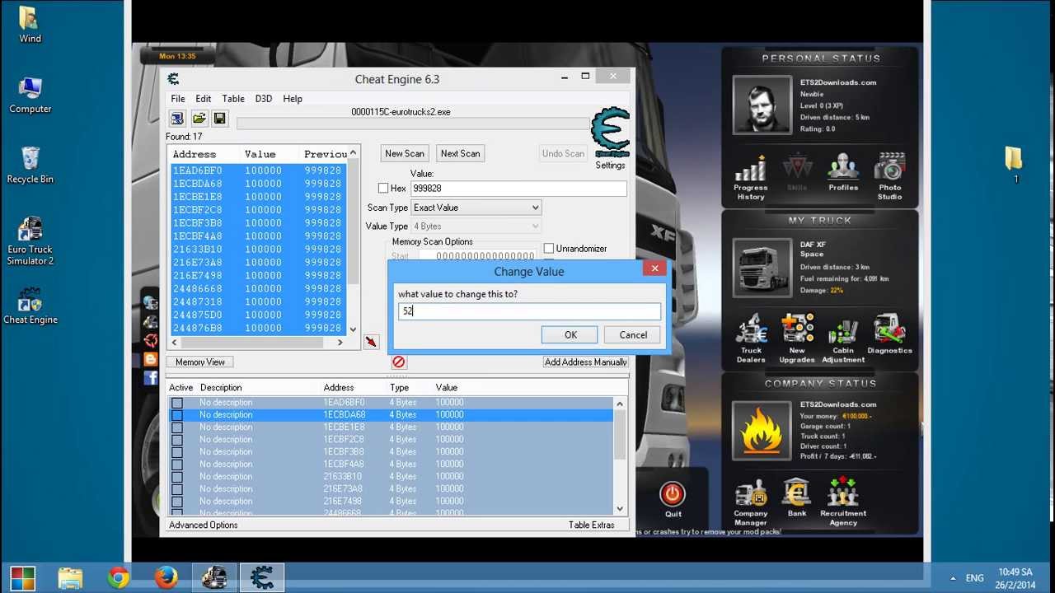1055x593 pixels.
Task: Click the Skills icon in game
Action: 797,173
